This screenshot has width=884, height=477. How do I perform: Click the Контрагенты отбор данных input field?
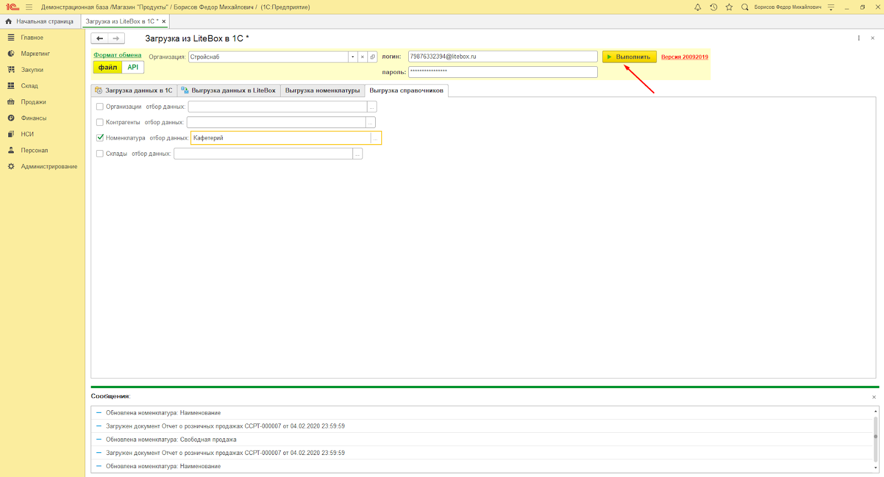pyautogui.click(x=276, y=122)
